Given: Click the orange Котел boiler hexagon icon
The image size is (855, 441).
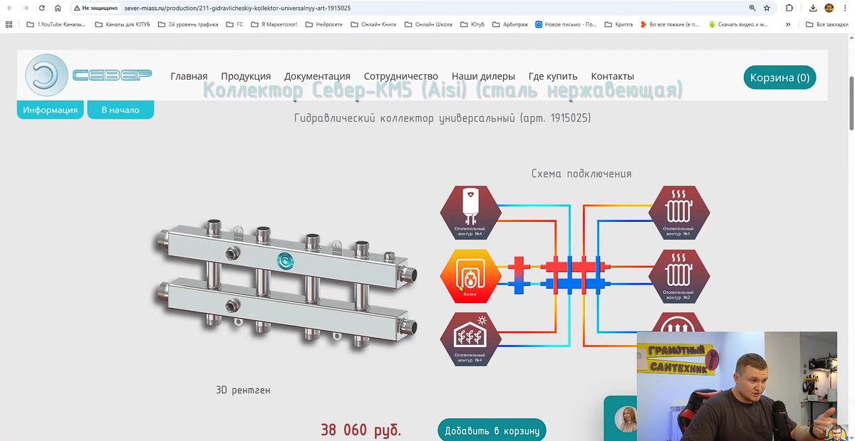Looking at the screenshot, I should pos(470,275).
